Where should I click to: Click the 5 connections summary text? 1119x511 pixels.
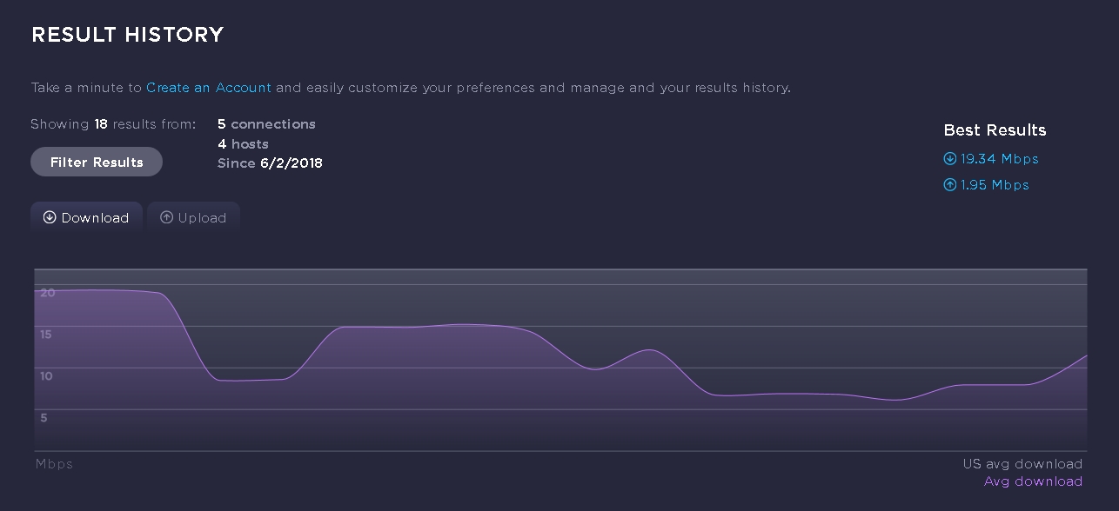[x=266, y=124]
